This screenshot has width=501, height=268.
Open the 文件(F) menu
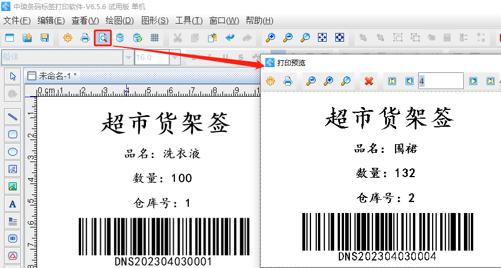coord(17,21)
